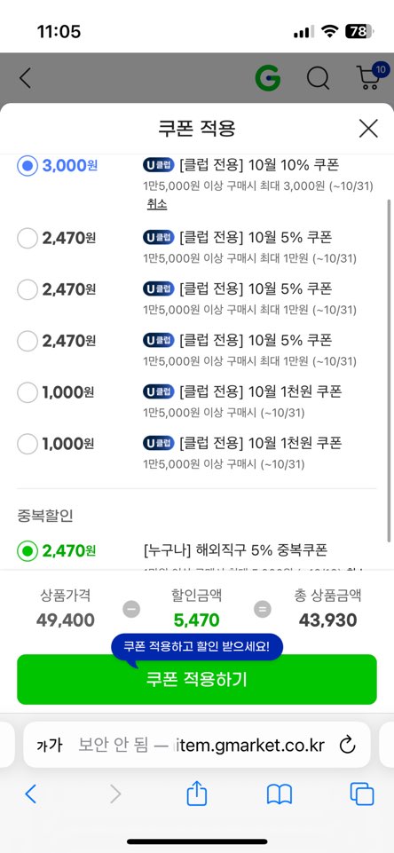Viewport: 394px width, 853px height.
Task: Tap the 취소 link under the coupon
Action: [157, 204]
